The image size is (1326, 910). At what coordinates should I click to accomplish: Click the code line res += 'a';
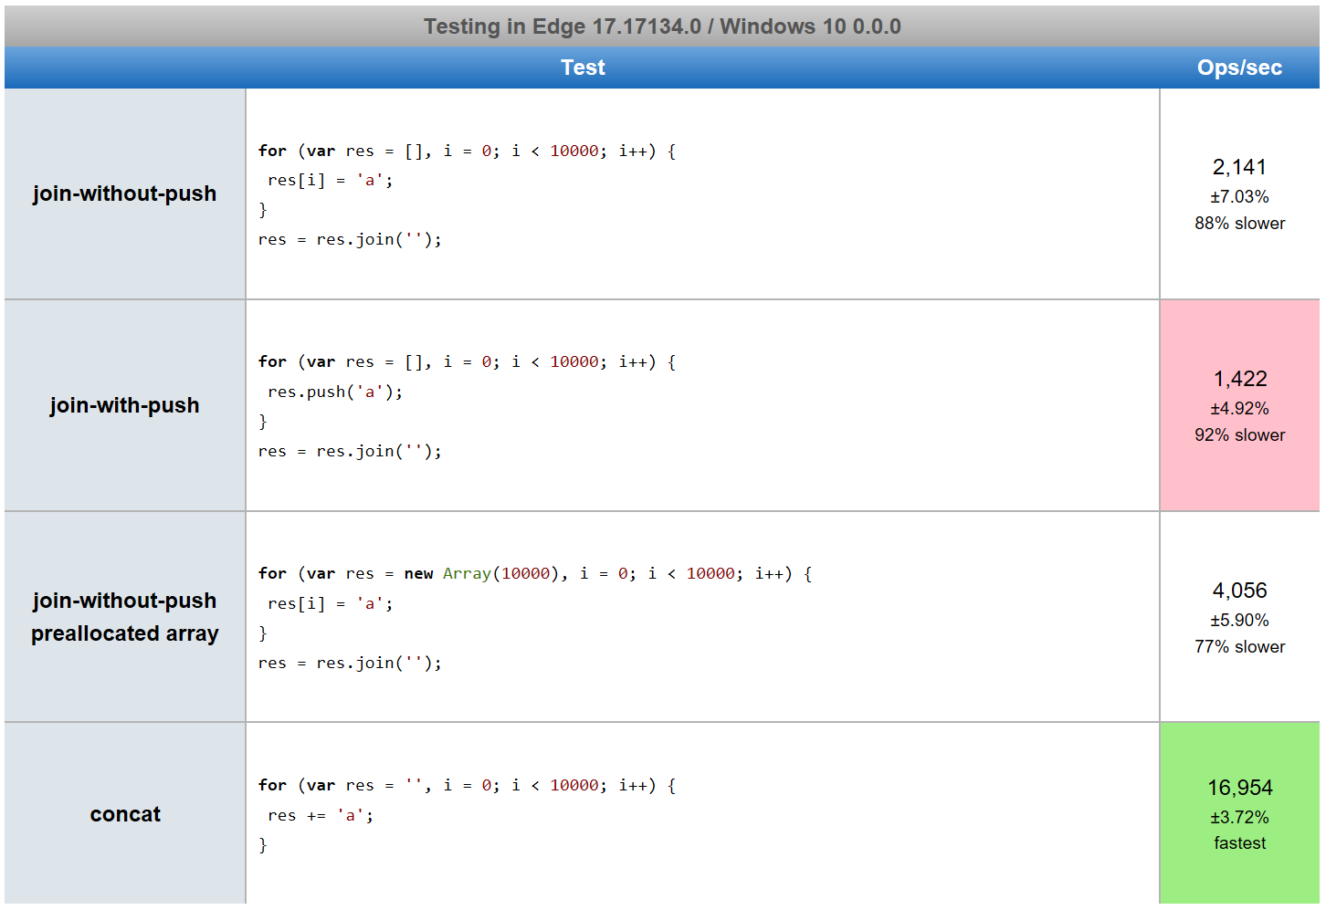click(x=321, y=815)
